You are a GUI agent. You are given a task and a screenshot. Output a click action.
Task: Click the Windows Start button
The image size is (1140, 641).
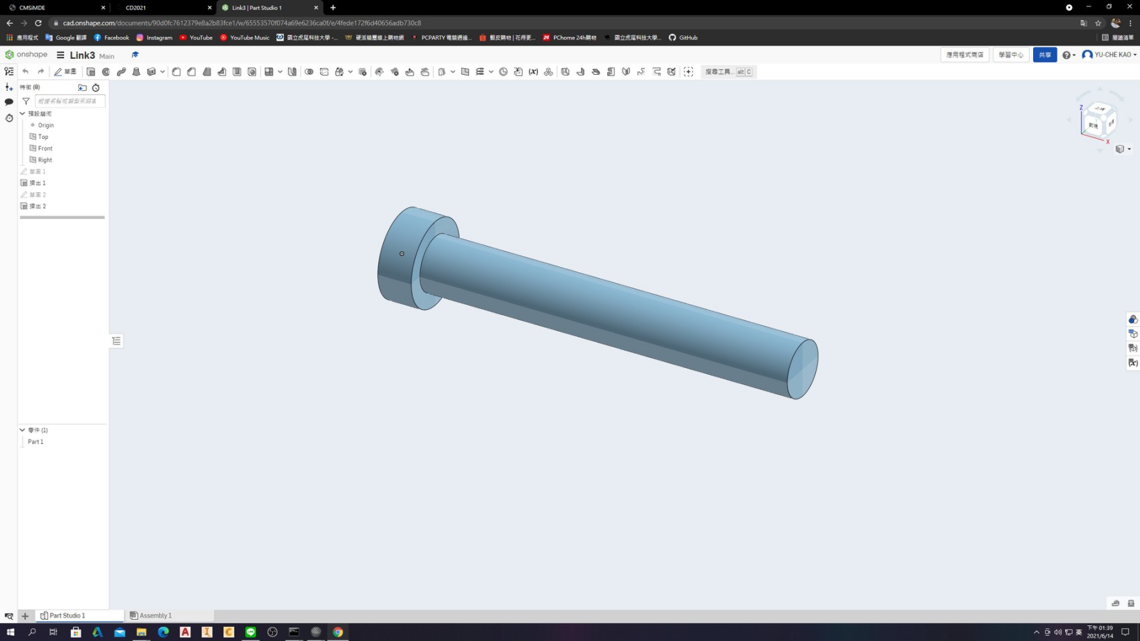[x=10, y=632]
